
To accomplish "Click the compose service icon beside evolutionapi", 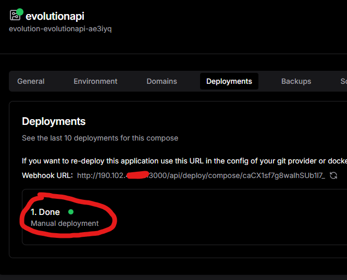I will click(x=15, y=16).
